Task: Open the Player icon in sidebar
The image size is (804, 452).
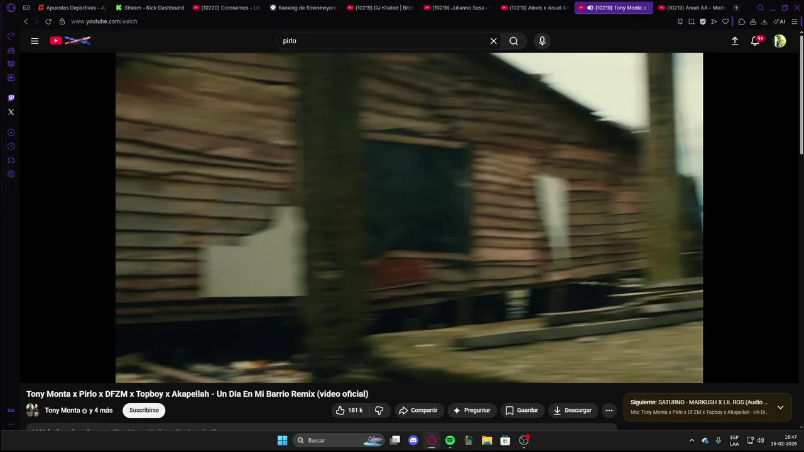Action: tap(11, 132)
